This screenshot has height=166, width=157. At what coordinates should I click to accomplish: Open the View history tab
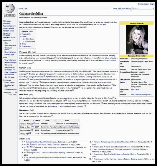click(x=126, y=9)
